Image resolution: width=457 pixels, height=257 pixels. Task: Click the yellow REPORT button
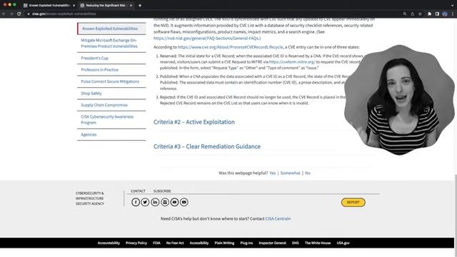tap(353, 202)
